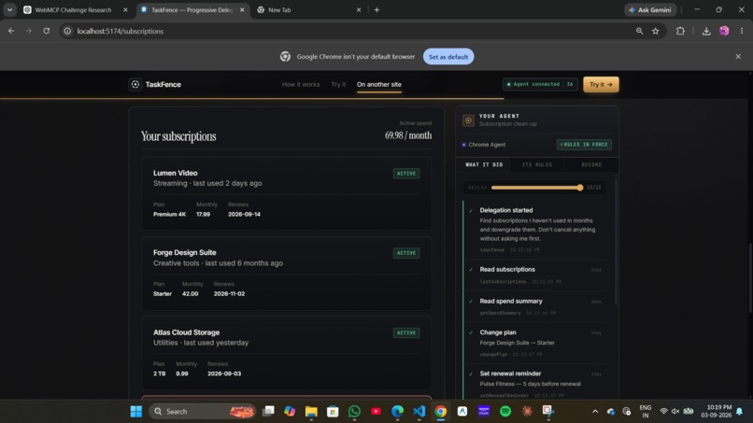Viewport: 753px width, 423px height.
Task: Open Snipping Tool in taskbar
Action: pyautogui.click(x=548, y=412)
